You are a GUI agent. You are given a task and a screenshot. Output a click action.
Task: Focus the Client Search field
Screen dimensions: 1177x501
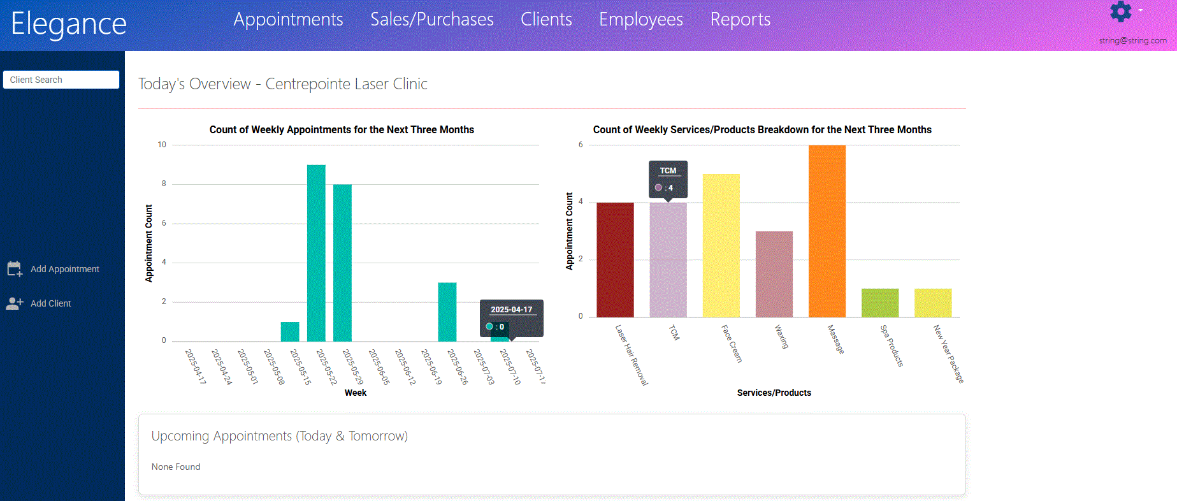pyautogui.click(x=61, y=80)
